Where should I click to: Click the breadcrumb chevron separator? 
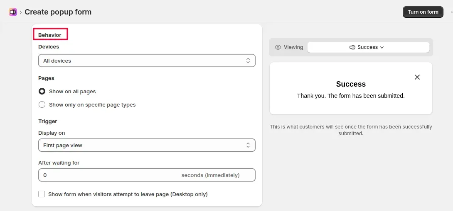coord(21,12)
